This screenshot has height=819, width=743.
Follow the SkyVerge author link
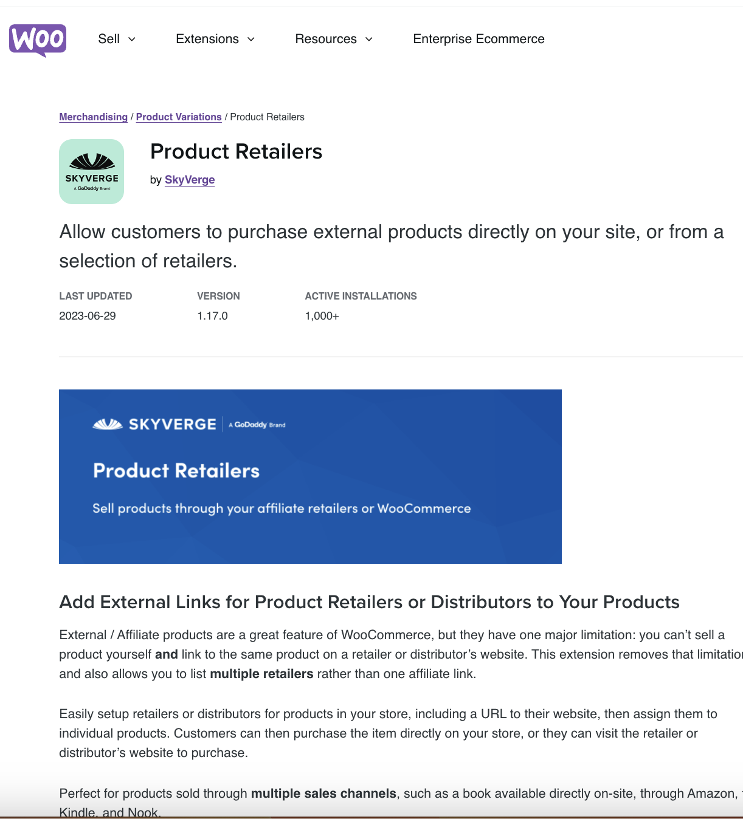(x=190, y=180)
